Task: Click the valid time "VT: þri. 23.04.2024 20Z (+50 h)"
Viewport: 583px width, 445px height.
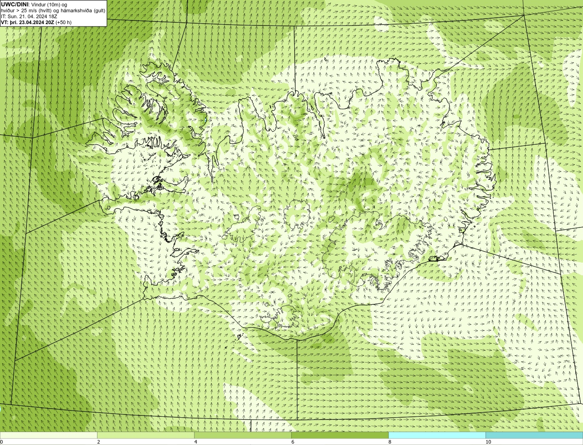Action: (36, 22)
